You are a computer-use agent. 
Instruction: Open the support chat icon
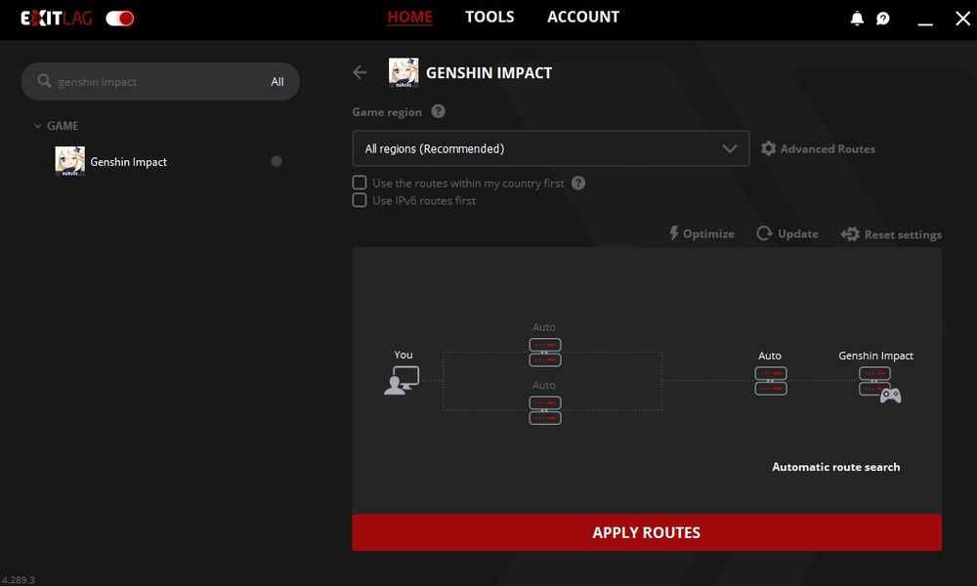click(x=883, y=19)
